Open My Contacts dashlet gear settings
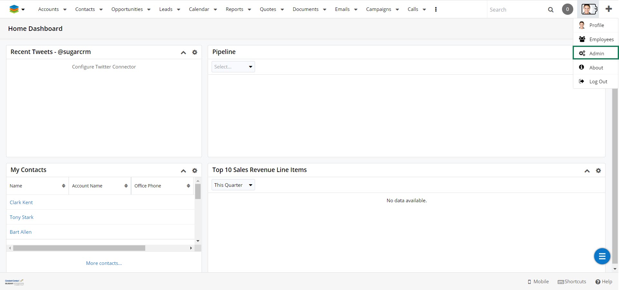The height and width of the screenshot is (290, 619). pyautogui.click(x=195, y=171)
